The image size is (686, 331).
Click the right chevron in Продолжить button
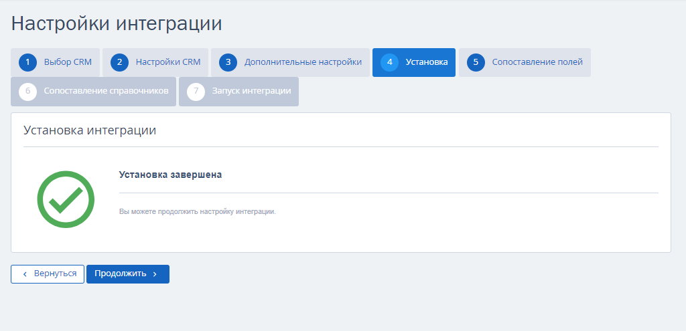pyautogui.click(x=155, y=274)
